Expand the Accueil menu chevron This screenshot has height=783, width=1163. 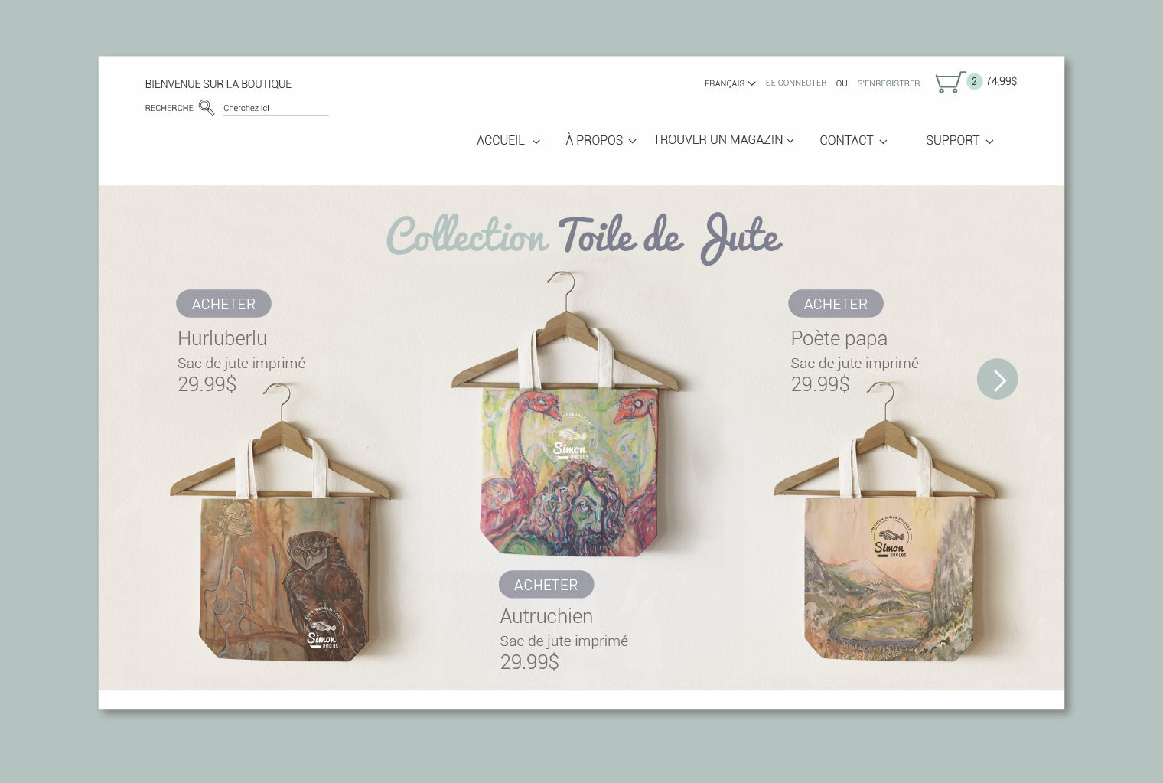(x=536, y=142)
